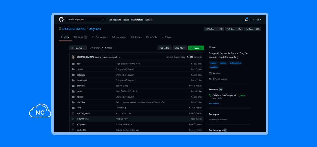Open the 'Reduce docker image size' commit message
317x147 pixels.
click(x=127, y=130)
